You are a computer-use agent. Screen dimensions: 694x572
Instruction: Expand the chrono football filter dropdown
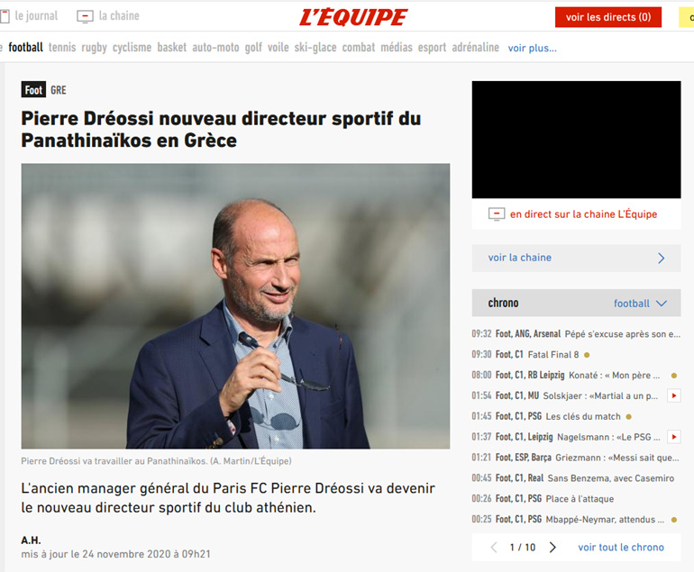tap(640, 304)
